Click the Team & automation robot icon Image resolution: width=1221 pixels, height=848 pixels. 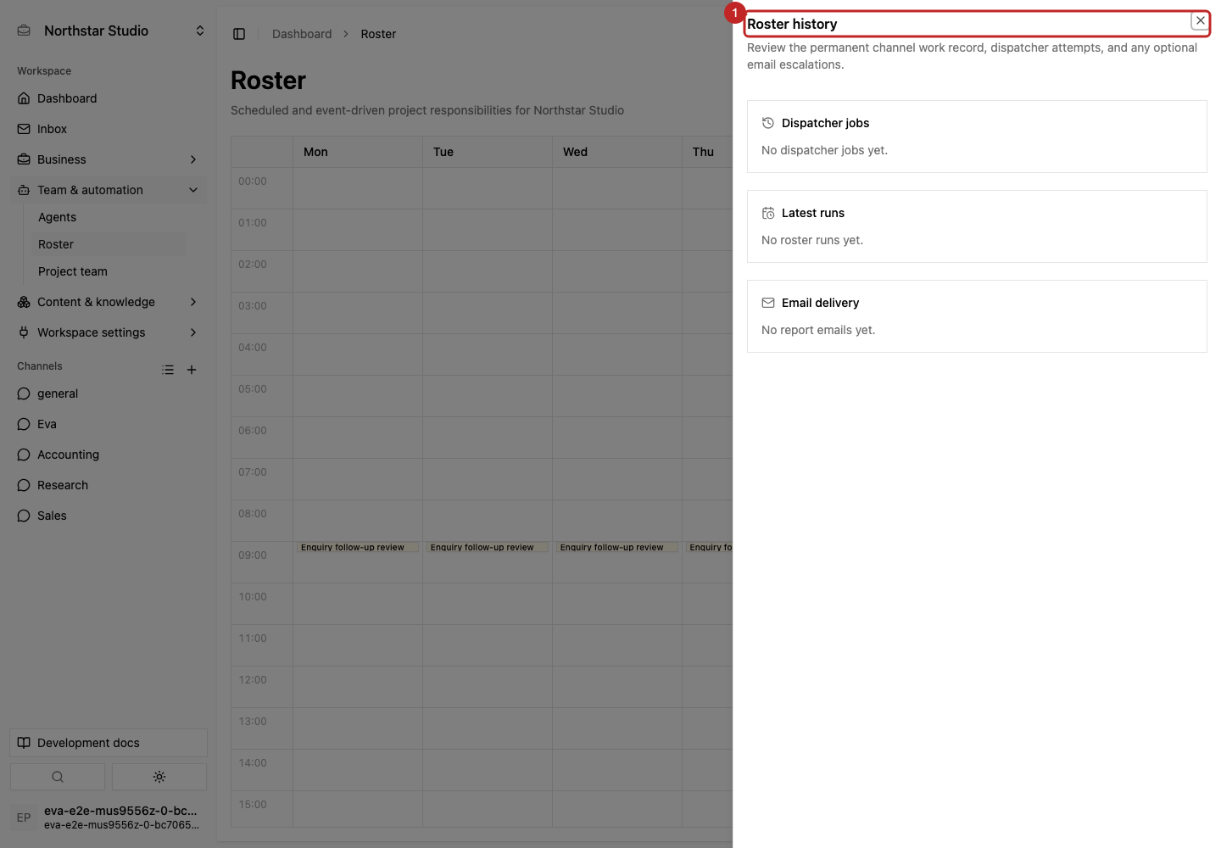tap(24, 190)
